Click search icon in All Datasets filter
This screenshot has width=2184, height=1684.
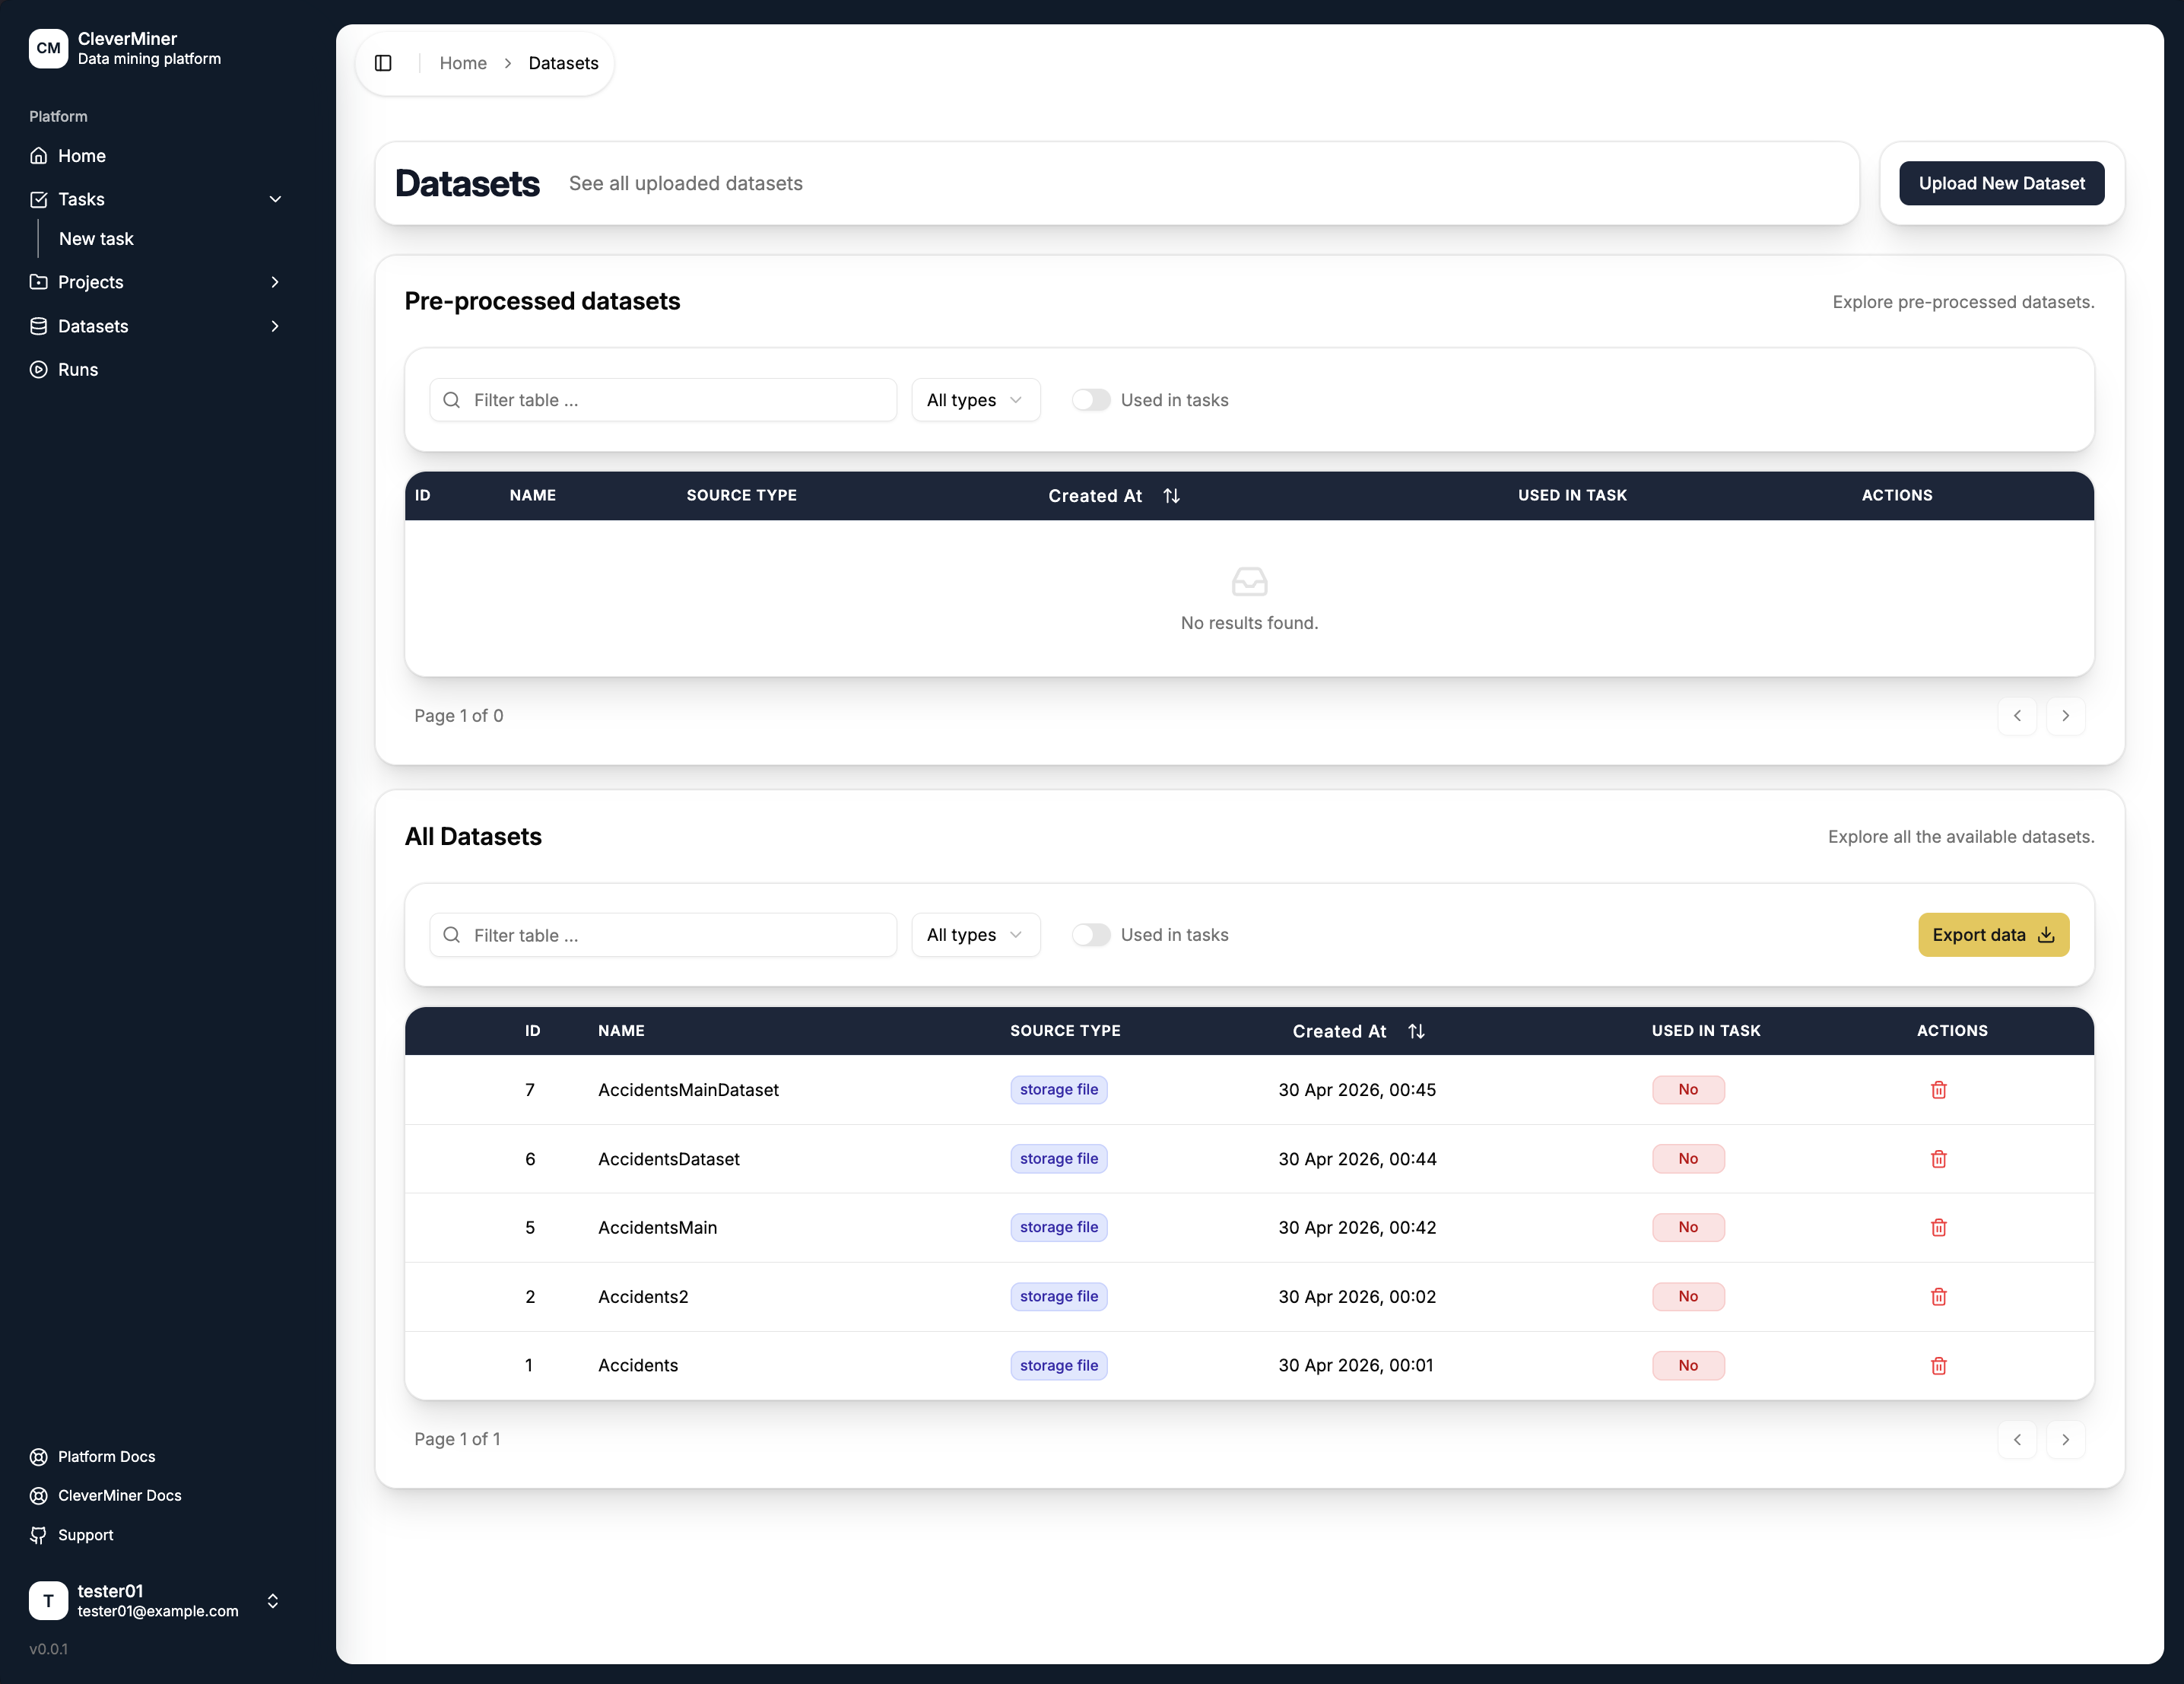(x=452, y=935)
